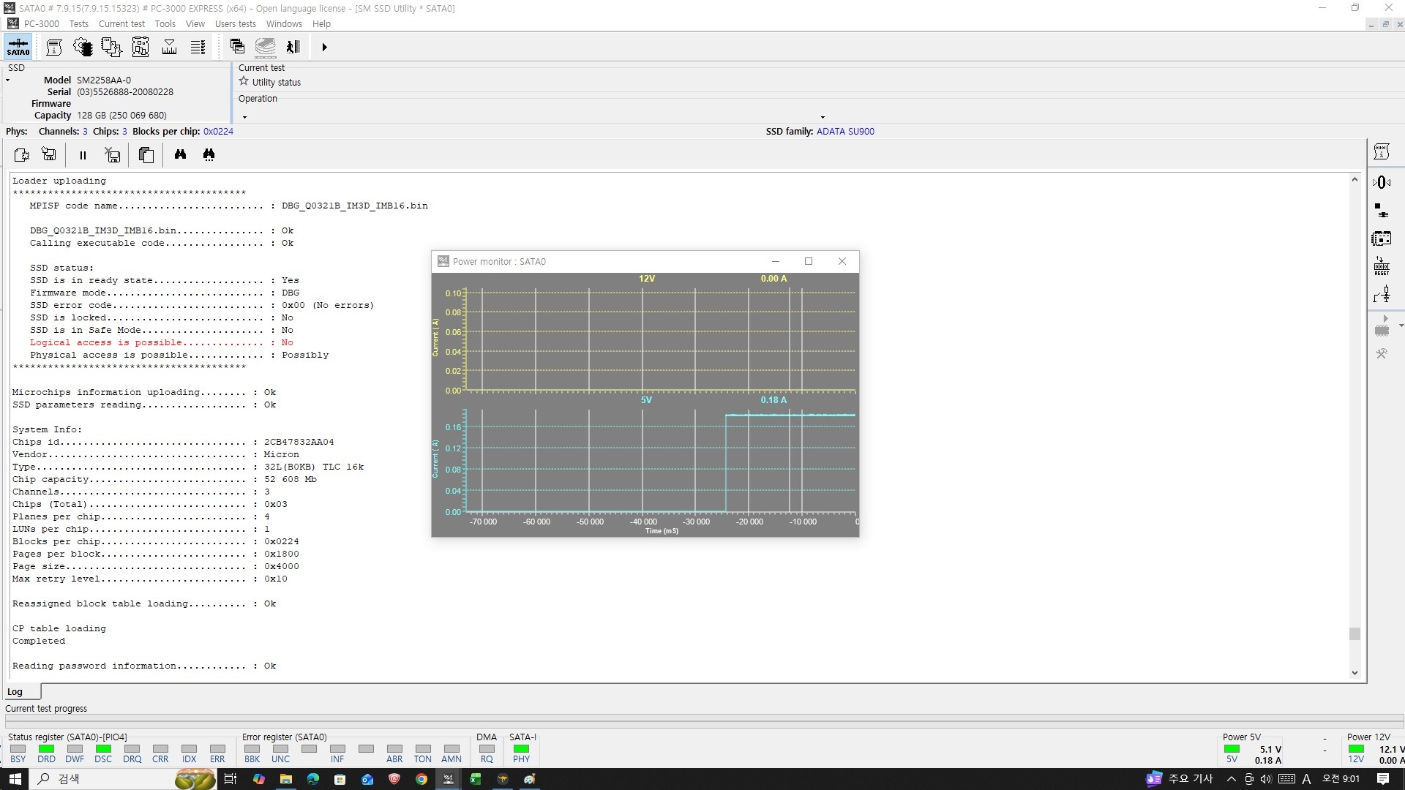Open the checklist toolbar icon
This screenshot has width=1405, height=790.
coord(198,48)
